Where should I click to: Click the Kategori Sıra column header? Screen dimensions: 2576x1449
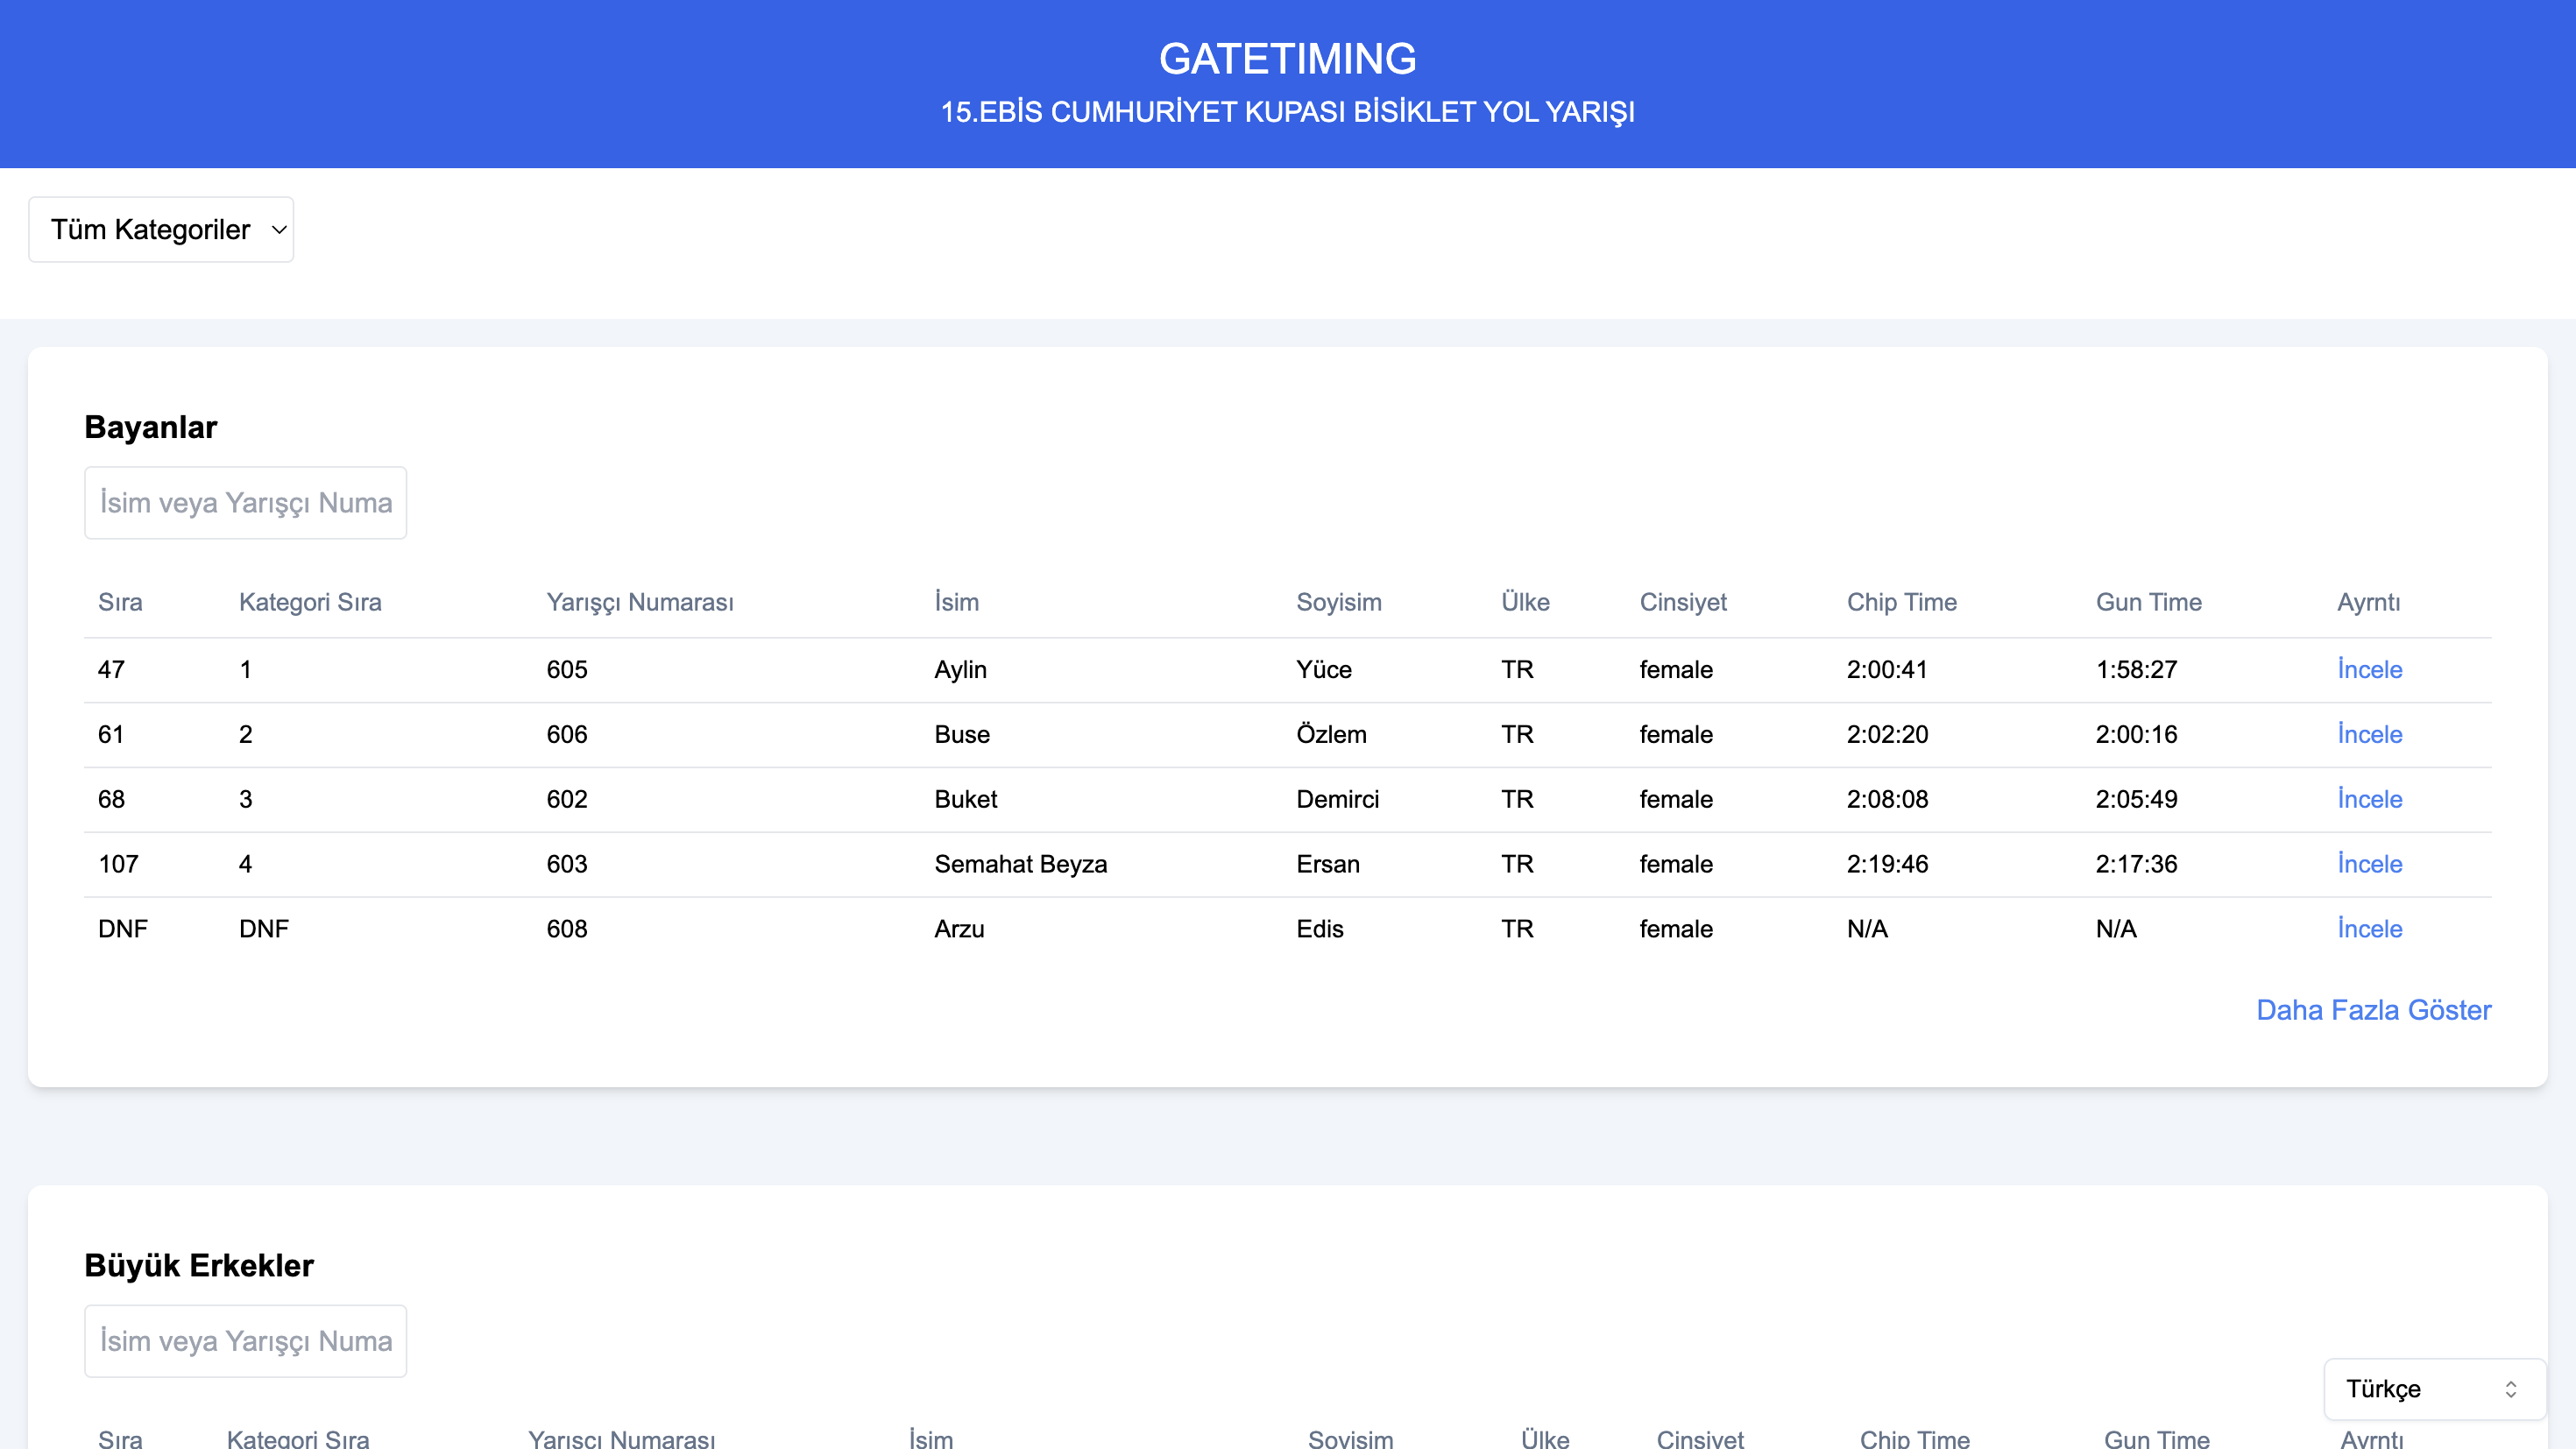310,602
